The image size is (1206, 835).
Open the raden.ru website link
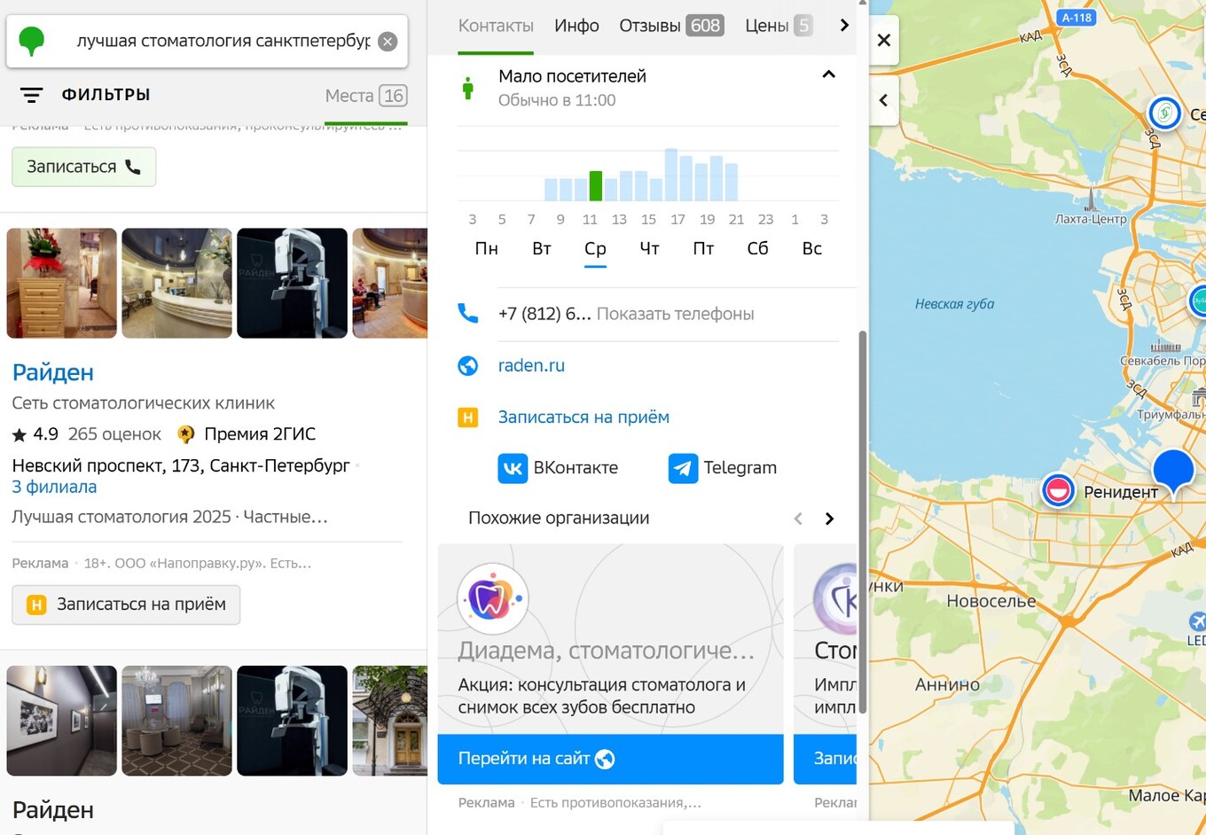pos(531,365)
